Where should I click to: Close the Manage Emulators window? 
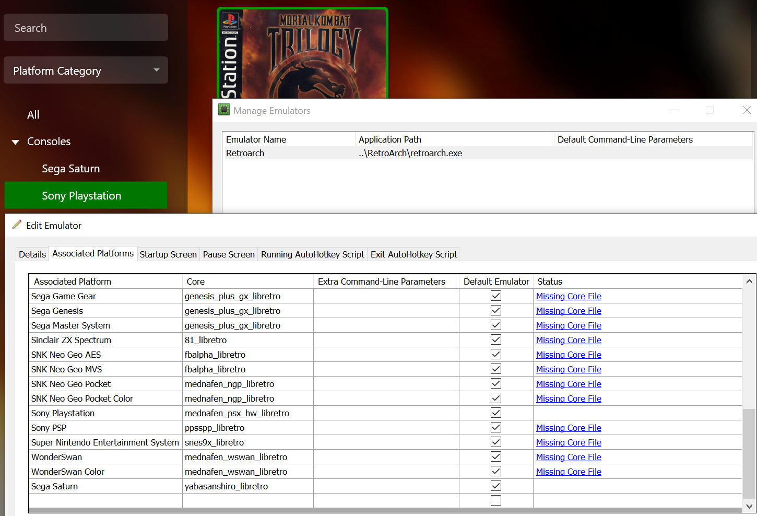tap(747, 110)
